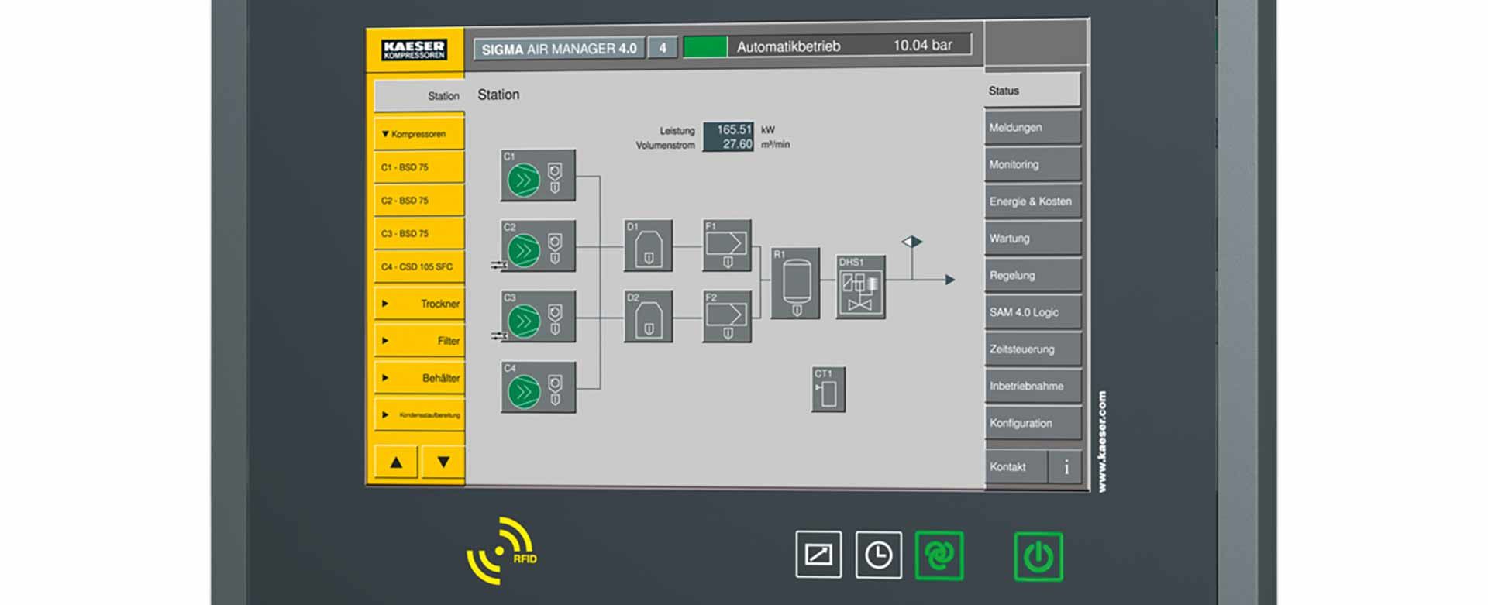Expand the Filter menu section
Viewport: 1488px width, 605px height.
point(419,341)
